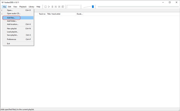Open the Help menu
The image size is (180, 111).
pos(38,7)
